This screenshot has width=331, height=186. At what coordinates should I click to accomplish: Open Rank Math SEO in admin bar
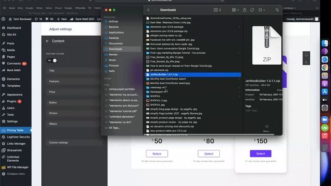click(x=82, y=19)
